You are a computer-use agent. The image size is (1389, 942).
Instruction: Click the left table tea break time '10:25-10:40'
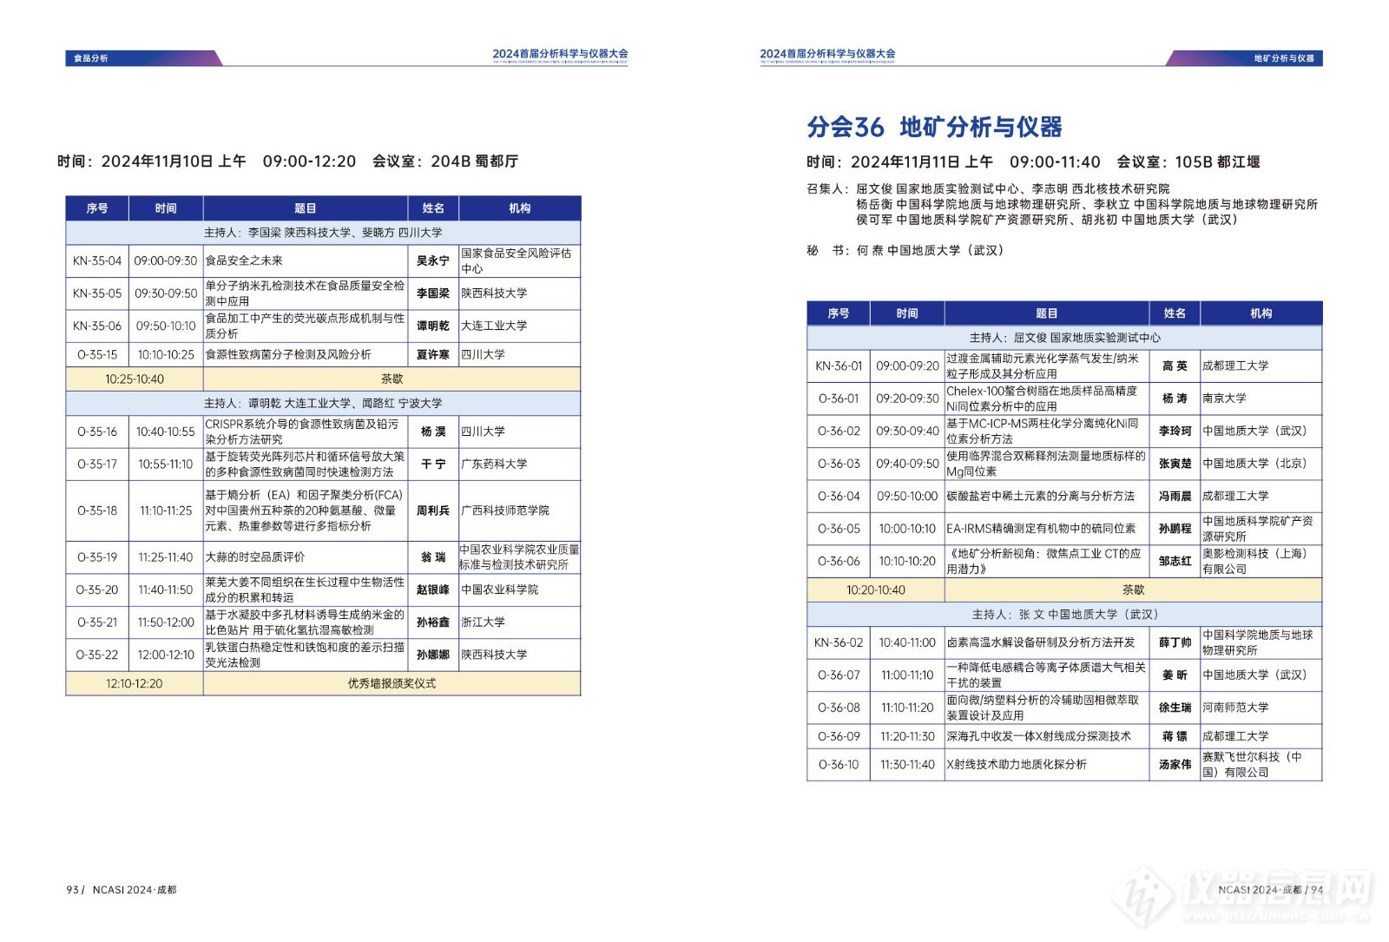[135, 379]
